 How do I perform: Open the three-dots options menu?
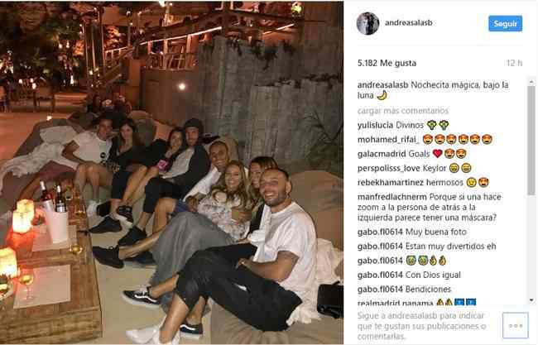pyautogui.click(x=516, y=325)
